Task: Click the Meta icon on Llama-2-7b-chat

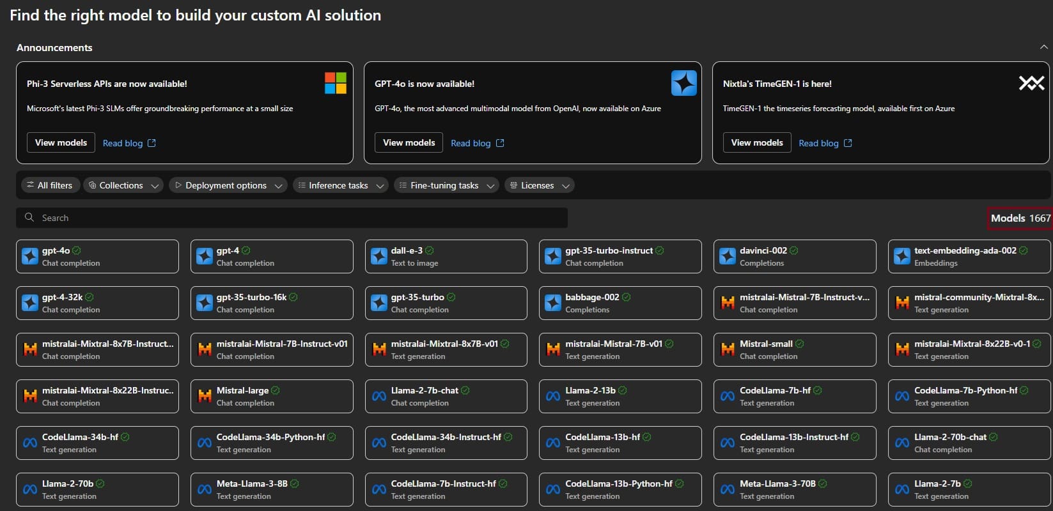Action: point(379,396)
